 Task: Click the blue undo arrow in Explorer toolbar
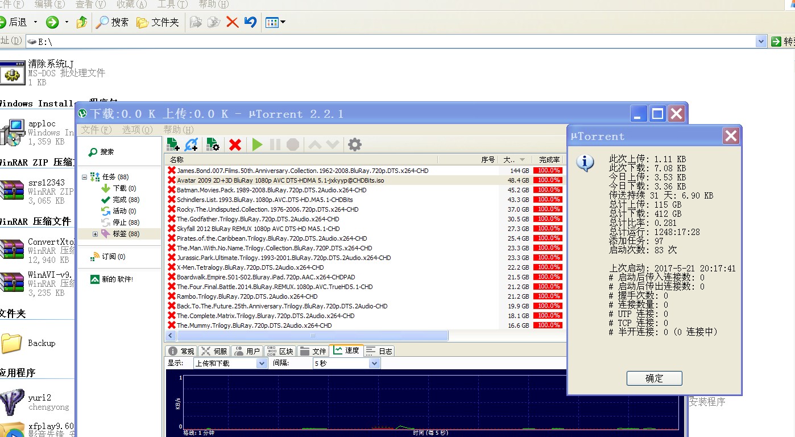pyautogui.click(x=250, y=22)
